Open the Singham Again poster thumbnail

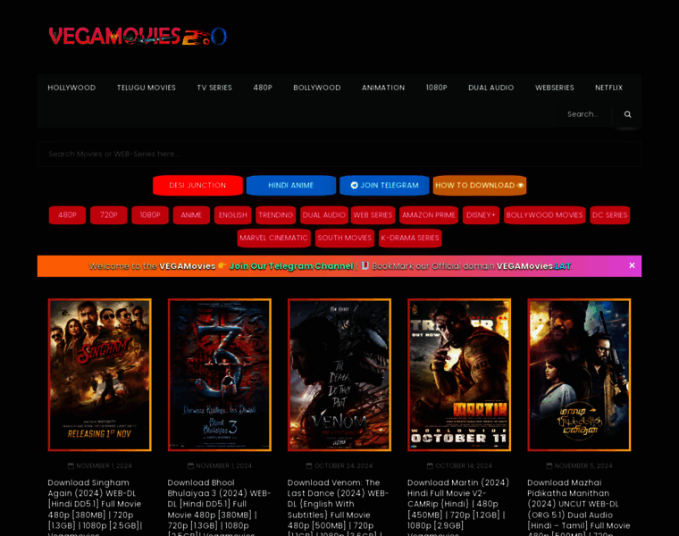99,375
